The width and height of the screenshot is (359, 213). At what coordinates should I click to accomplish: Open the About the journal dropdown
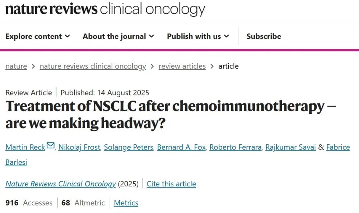pos(118,36)
